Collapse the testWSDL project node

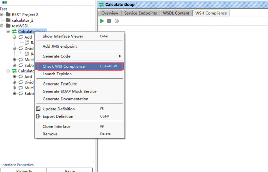coord(2,26)
